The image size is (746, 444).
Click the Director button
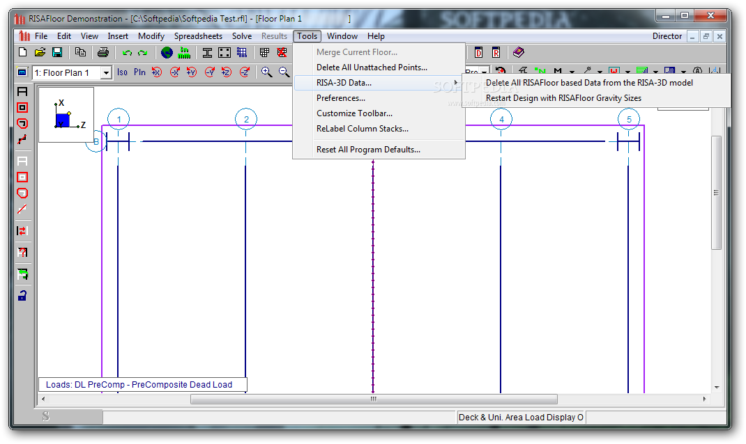point(667,36)
